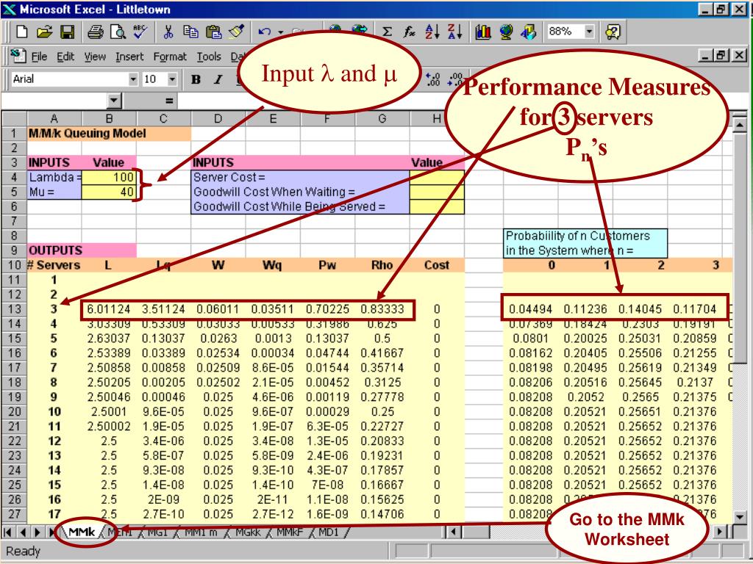This screenshot has width=753, height=564.
Task: Click the AutoSum sigma icon
Action: pyautogui.click(x=387, y=32)
